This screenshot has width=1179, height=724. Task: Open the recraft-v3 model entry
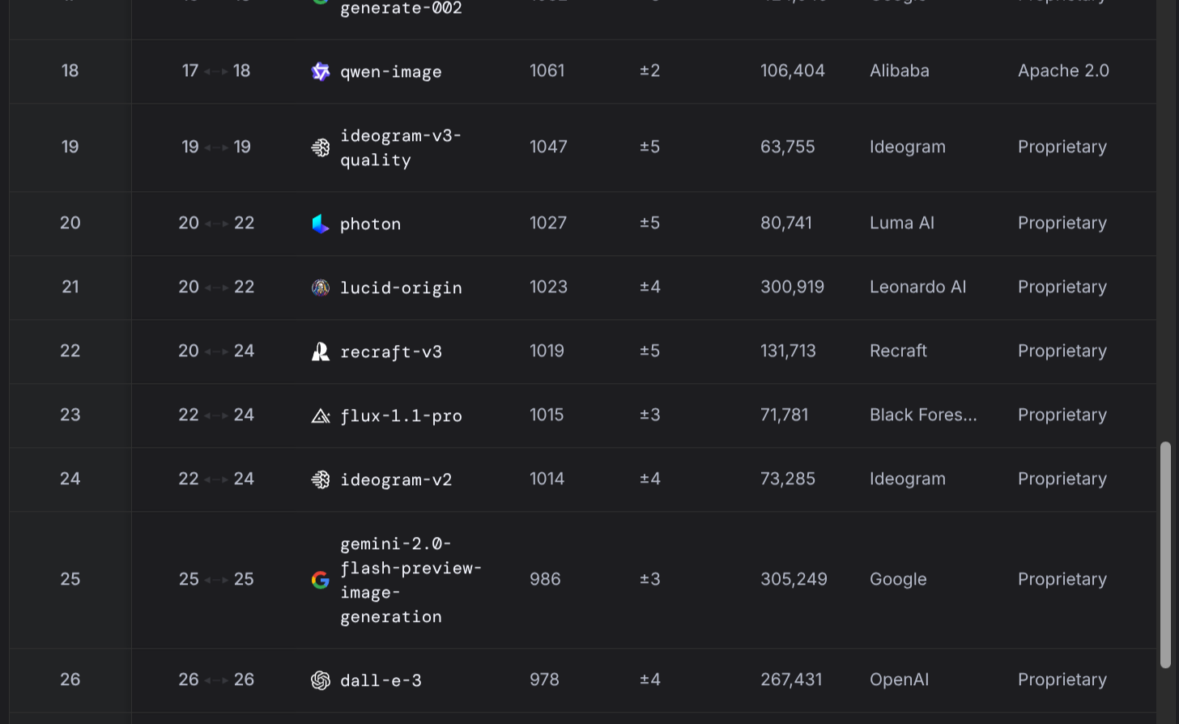coord(391,352)
